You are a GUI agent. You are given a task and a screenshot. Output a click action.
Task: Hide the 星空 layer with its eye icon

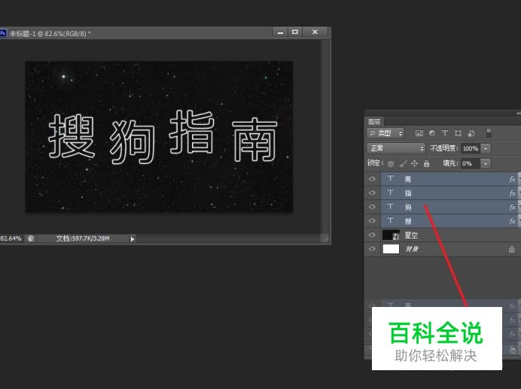372,235
